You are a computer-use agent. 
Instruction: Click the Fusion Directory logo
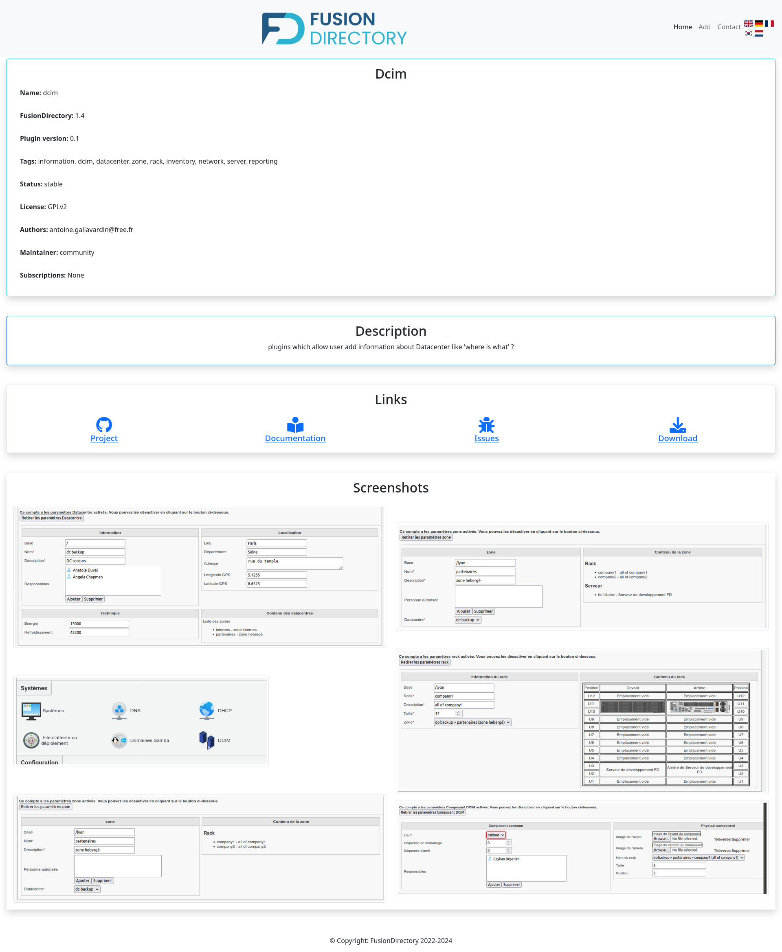tap(334, 28)
